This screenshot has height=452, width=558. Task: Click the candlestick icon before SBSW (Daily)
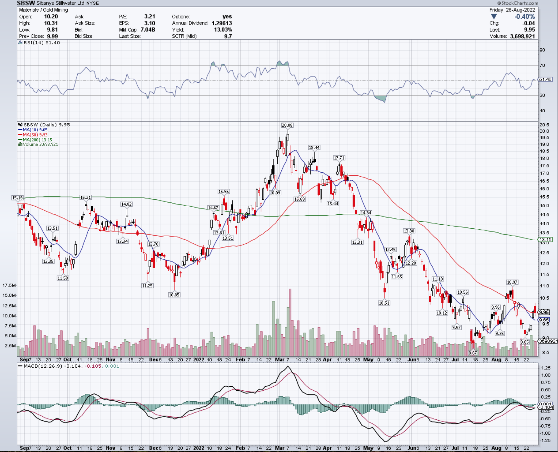20,125
